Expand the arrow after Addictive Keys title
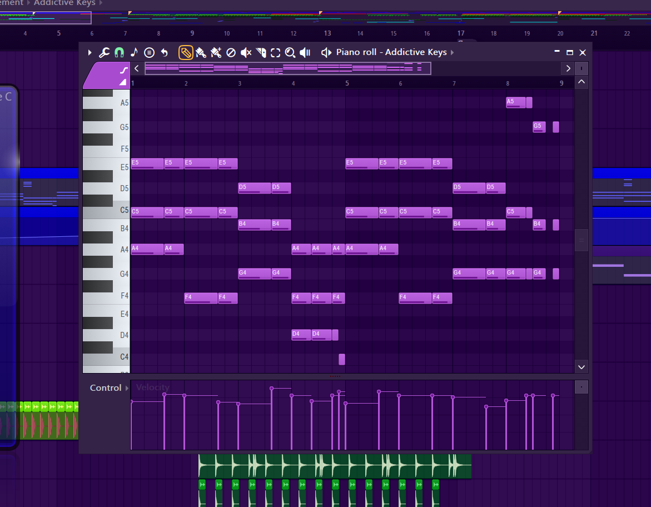651x507 pixels. [452, 53]
